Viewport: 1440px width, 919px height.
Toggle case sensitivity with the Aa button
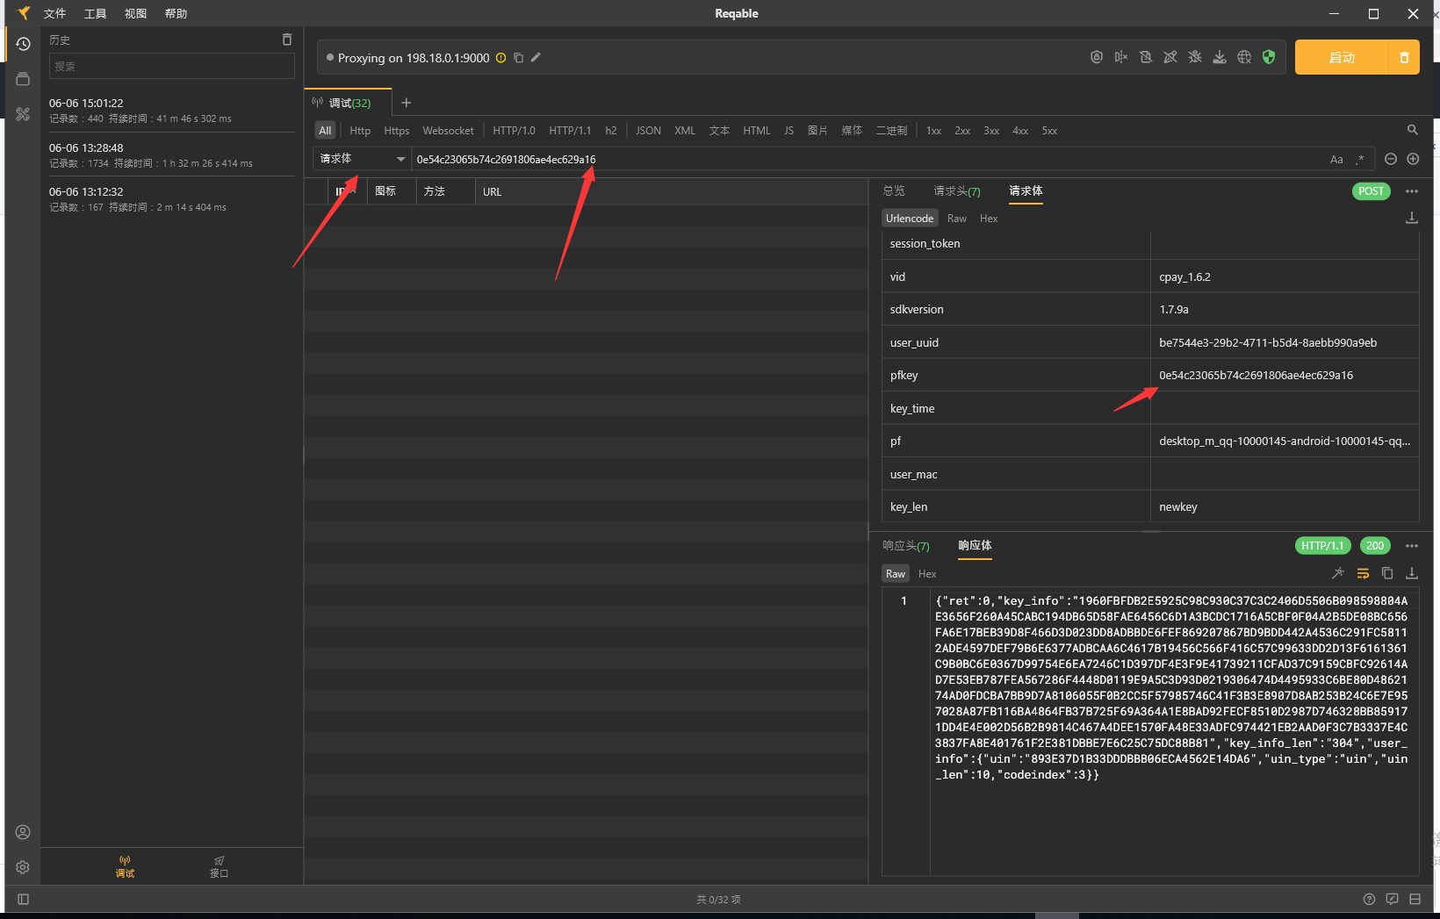click(x=1336, y=159)
